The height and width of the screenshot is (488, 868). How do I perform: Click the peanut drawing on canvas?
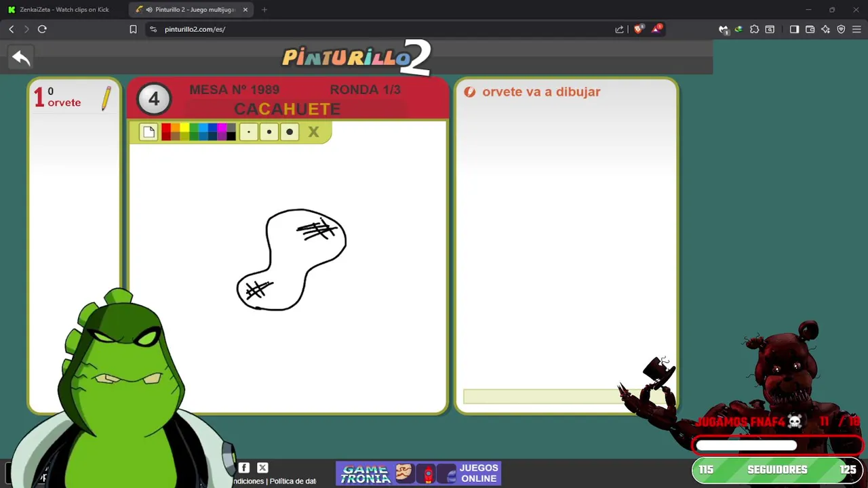click(x=292, y=260)
